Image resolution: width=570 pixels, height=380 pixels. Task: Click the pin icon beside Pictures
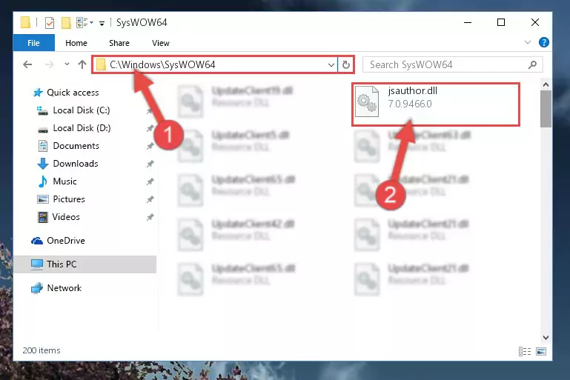click(150, 199)
